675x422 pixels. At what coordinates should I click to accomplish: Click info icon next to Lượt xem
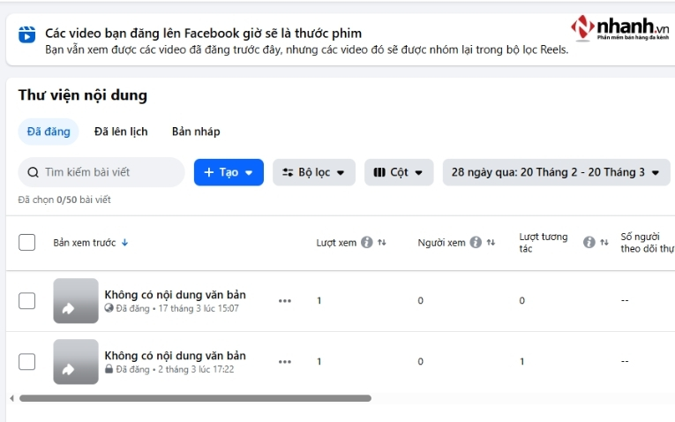(x=367, y=243)
